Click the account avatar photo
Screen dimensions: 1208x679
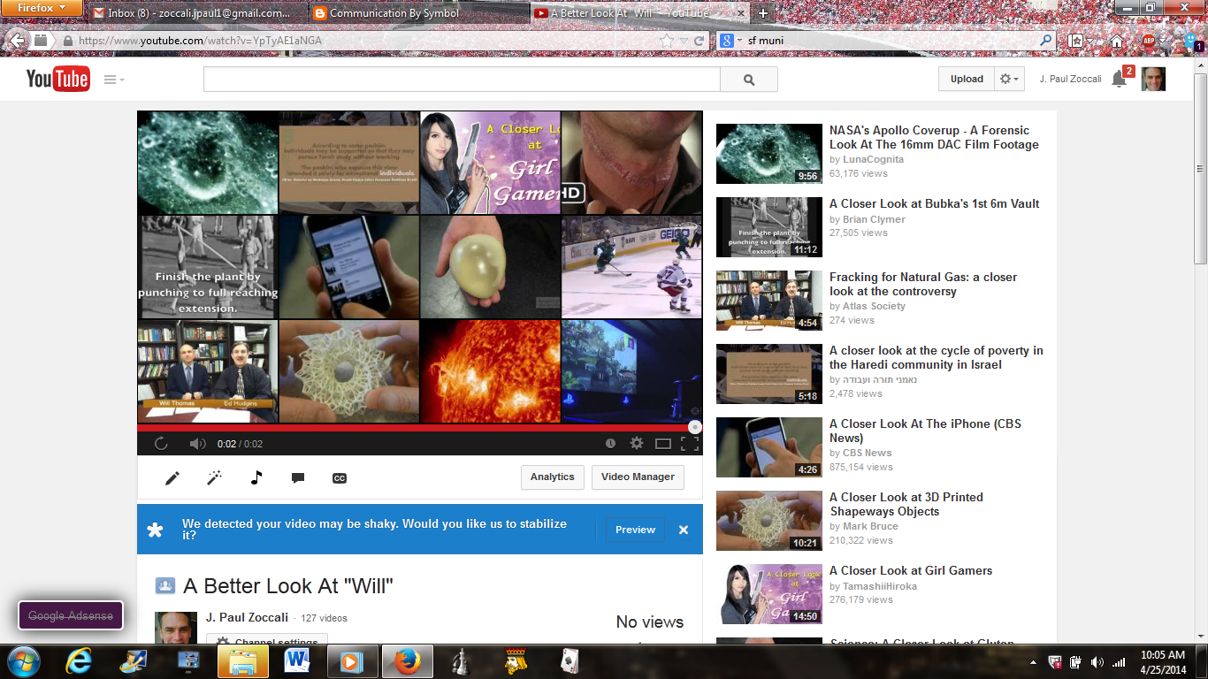click(1153, 79)
